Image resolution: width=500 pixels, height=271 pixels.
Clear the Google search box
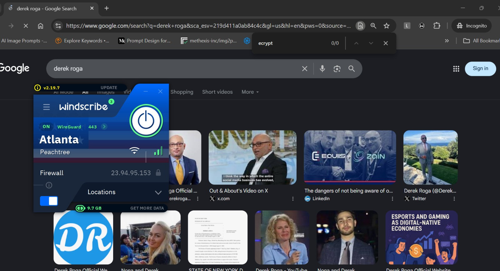pyautogui.click(x=305, y=69)
